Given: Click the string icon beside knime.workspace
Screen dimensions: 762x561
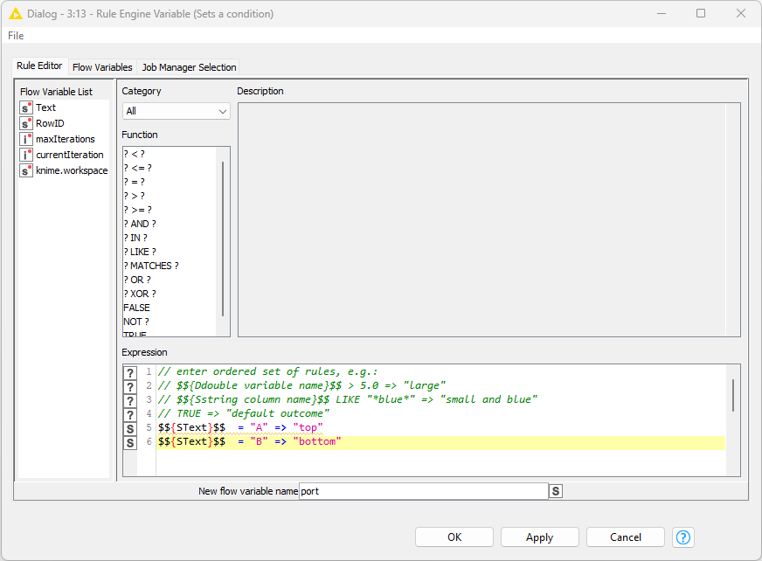Looking at the screenshot, I should pos(25,170).
